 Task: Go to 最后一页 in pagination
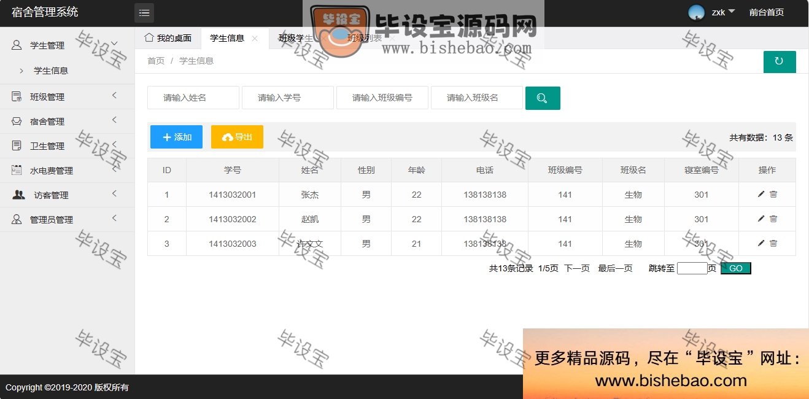pyautogui.click(x=615, y=268)
